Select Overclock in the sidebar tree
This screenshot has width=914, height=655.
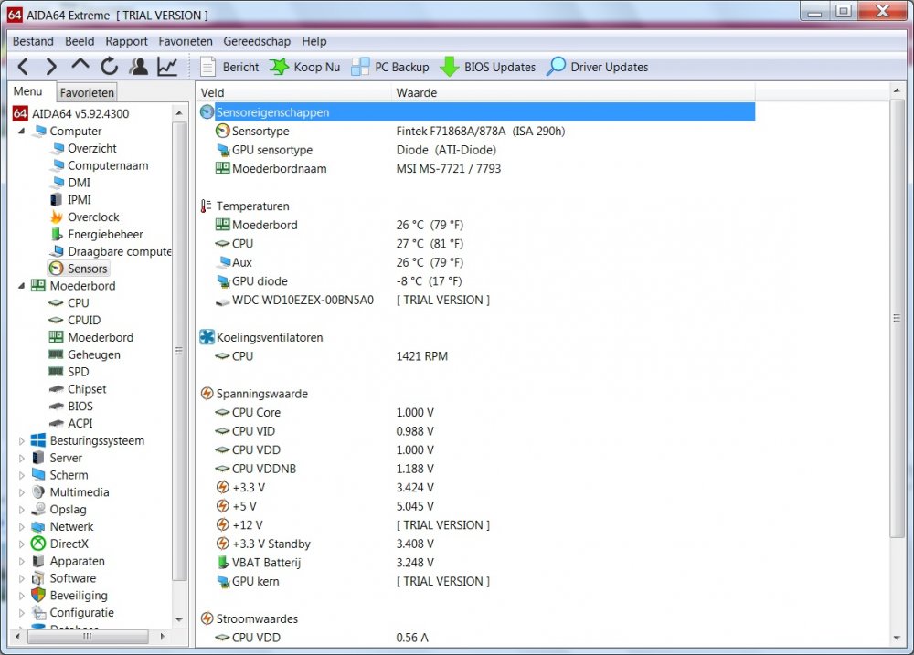(93, 217)
